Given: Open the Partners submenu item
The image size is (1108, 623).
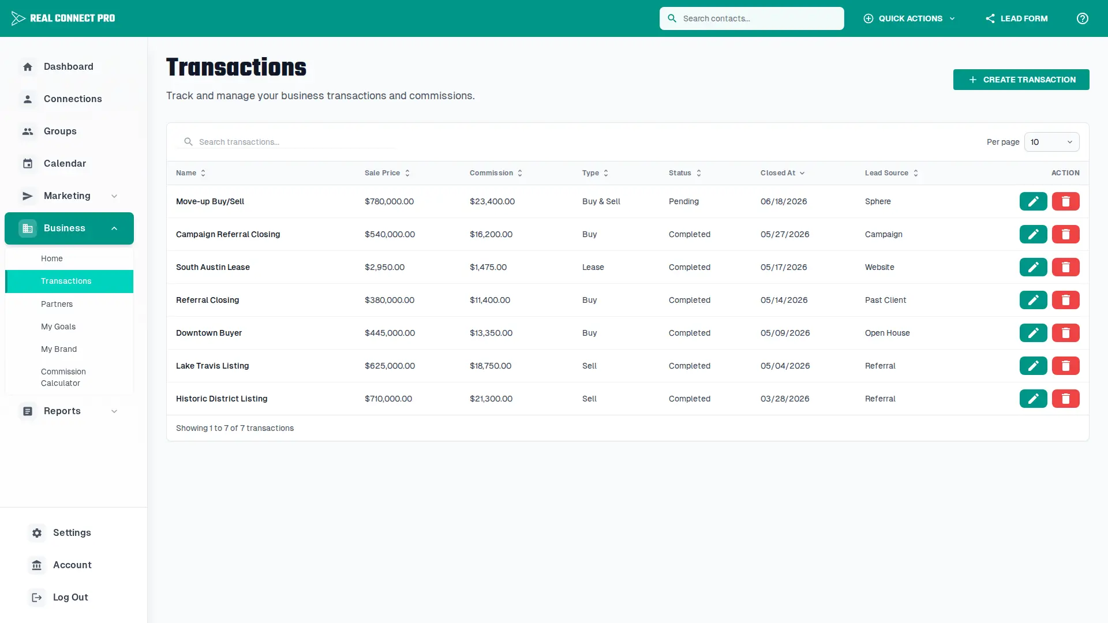Looking at the screenshot, I should [69, 304].
